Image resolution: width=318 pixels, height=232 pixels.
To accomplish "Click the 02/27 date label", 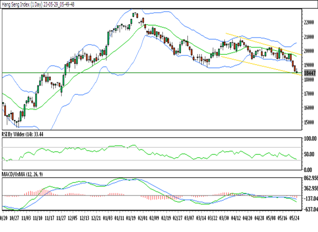I will click(177, 218).
